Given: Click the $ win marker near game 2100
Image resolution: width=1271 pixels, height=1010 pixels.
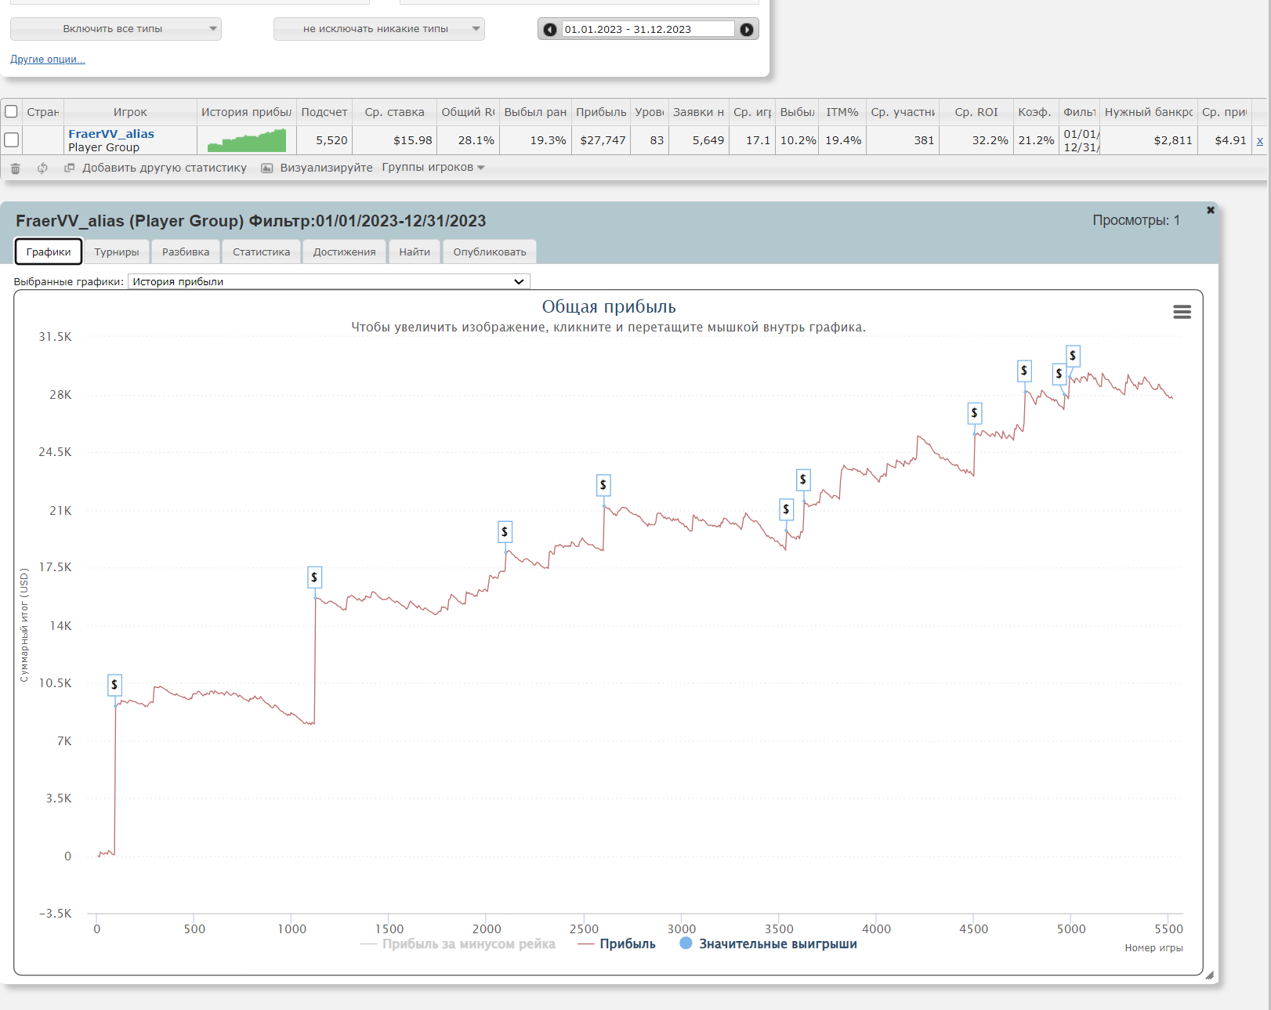Looking at the screenshot, I should tap(505, 532).
